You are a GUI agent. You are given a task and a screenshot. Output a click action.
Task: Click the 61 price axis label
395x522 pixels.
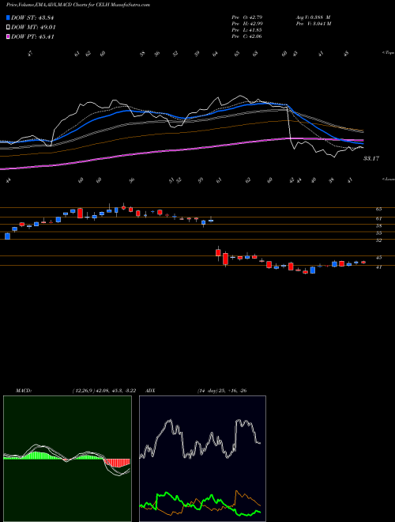coord(378,219)
